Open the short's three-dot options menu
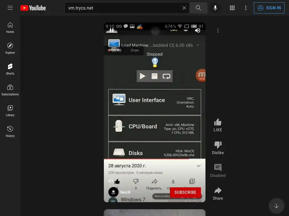289x216 pixels. (218, 30)
